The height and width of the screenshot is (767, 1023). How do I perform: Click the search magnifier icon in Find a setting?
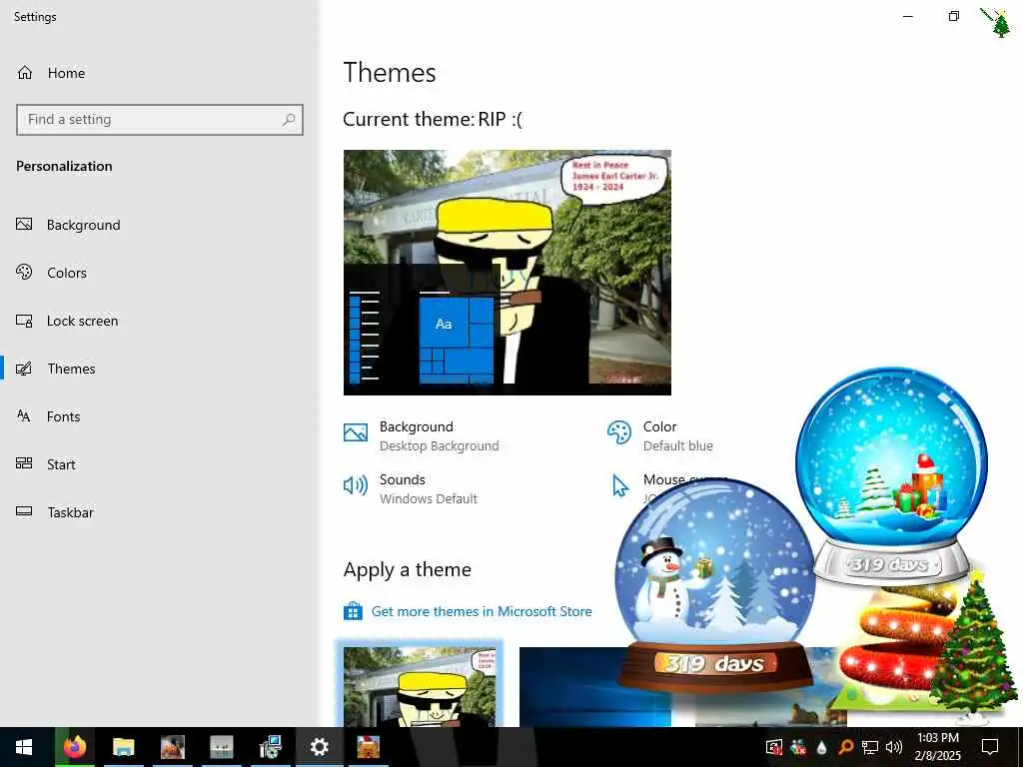click(x=289, y=120)
